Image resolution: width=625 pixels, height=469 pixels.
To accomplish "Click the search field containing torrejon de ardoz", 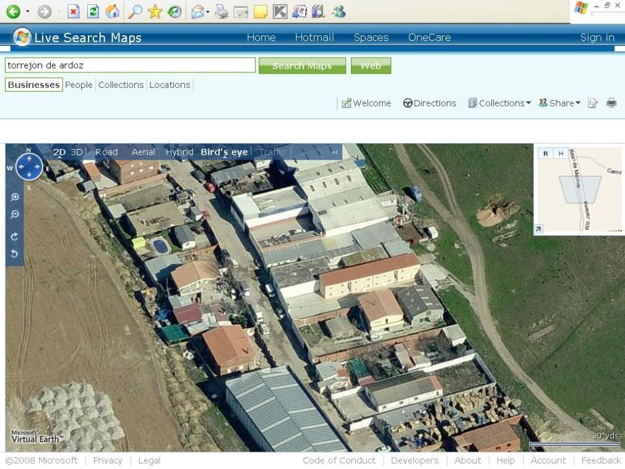I will click(x=130, y=65).
